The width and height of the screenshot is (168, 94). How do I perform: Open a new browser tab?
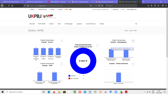143,2
